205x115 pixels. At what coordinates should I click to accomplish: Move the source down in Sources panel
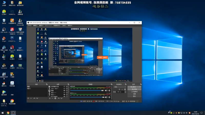(x=61, y=98)
